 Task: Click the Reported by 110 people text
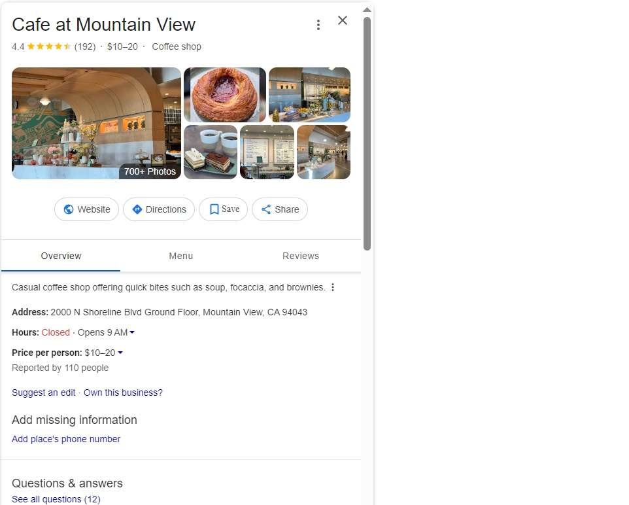click(60, 368)
